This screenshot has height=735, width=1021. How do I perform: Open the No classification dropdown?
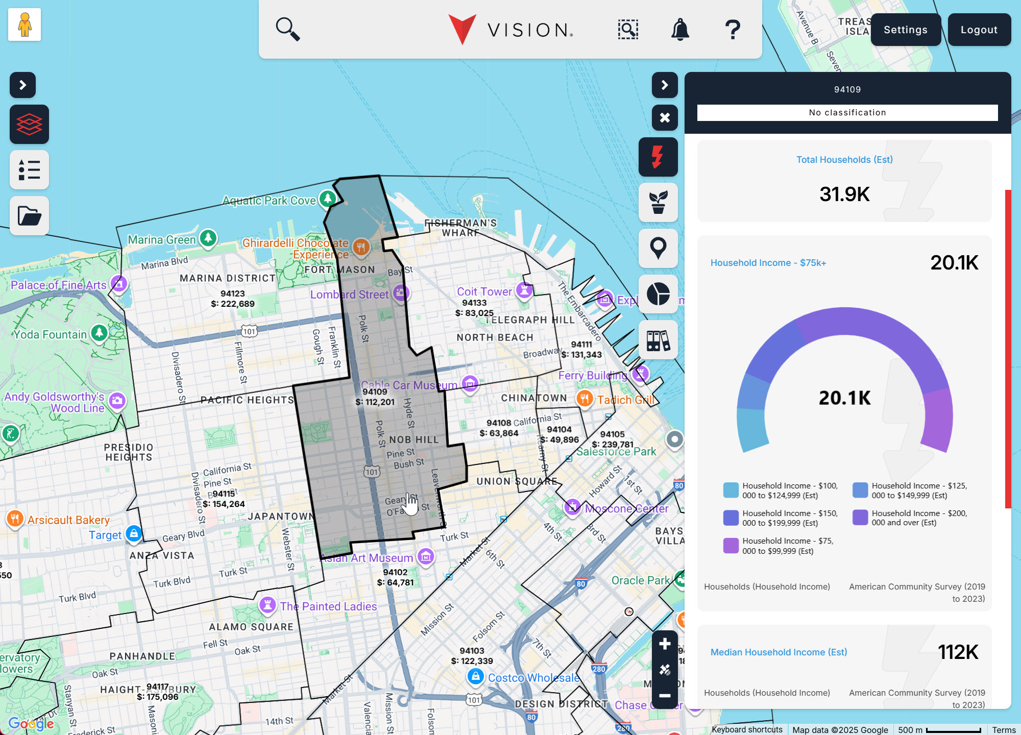[x=847, y=112]
